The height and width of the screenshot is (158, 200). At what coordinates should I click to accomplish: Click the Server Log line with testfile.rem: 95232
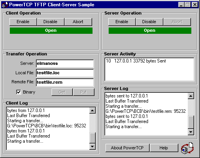point(146,111)
